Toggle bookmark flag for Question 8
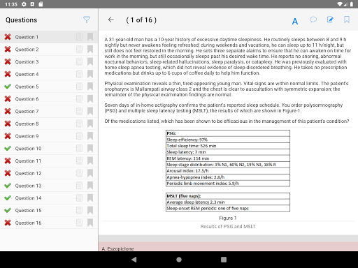358x268 pixels. [x=90, y=124]
